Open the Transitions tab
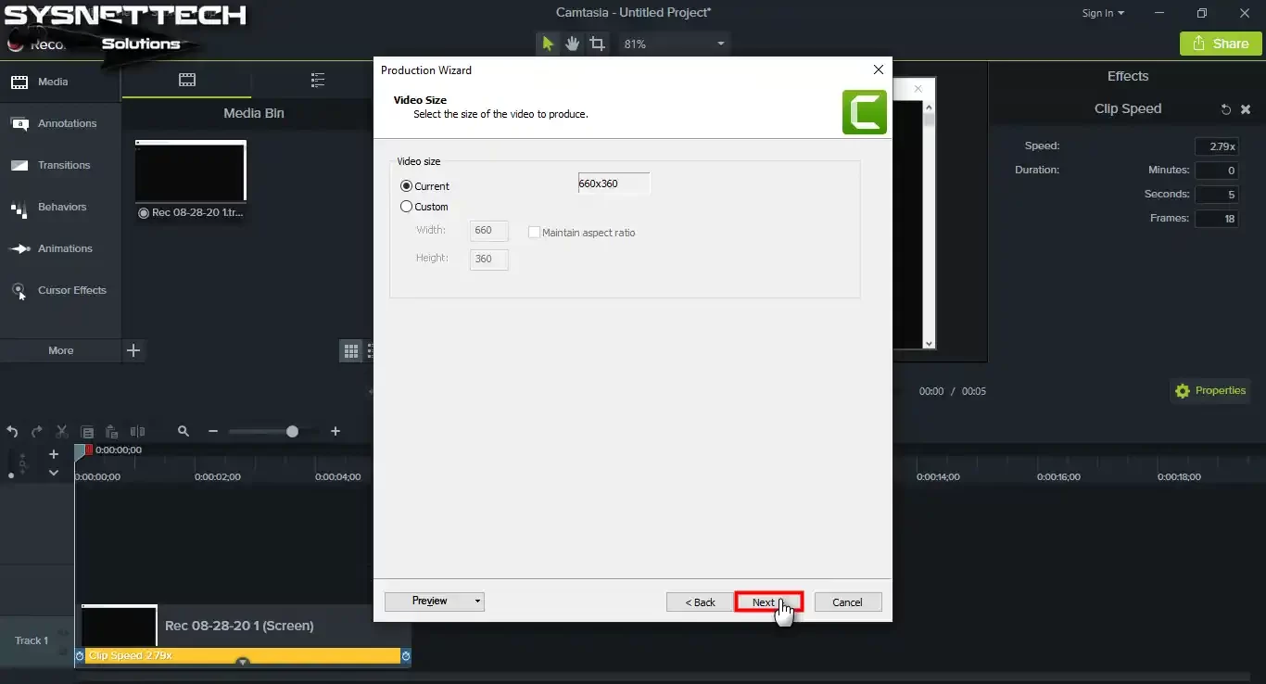The image size is (1266, 684). coord(60,165)
